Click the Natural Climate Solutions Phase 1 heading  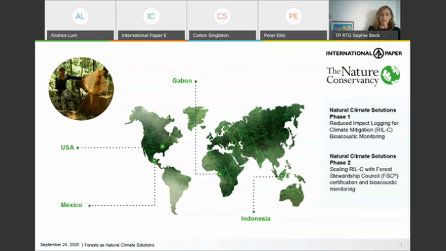(363, 113)
